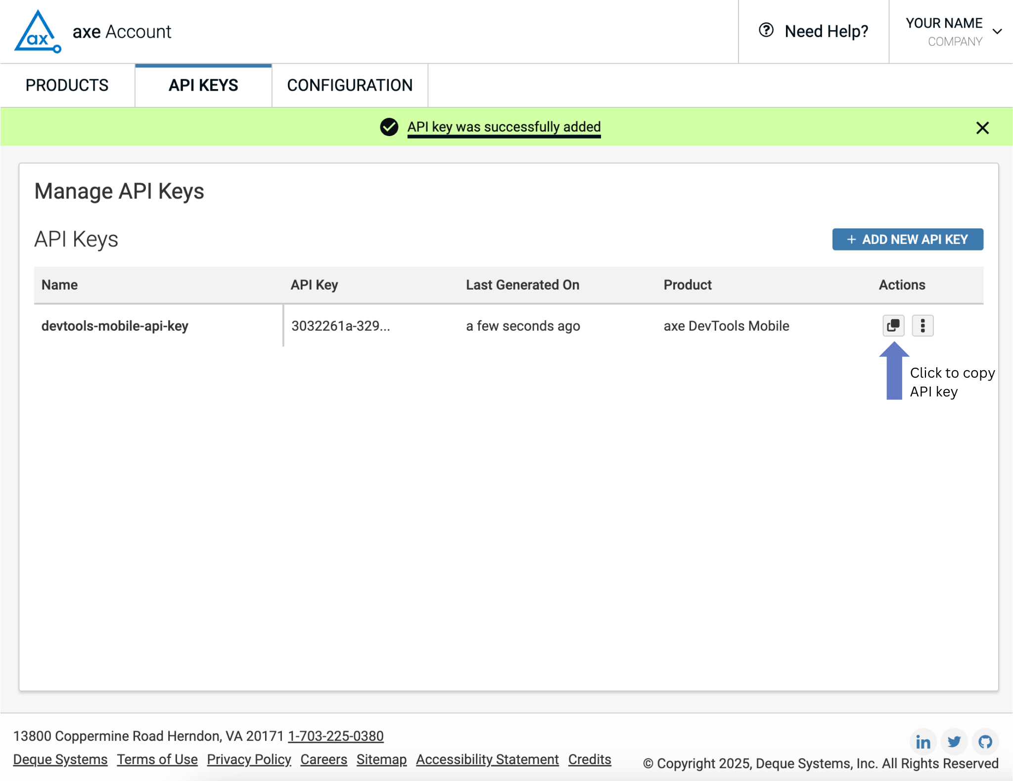Click the phone number link
Viewport: 1013px width, 781px height.
click(x=335, y=736)
